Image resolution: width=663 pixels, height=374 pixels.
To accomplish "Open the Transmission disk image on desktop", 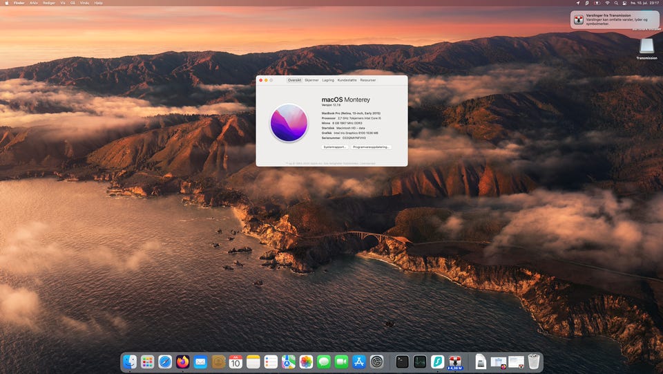I will [x=646, y=48].
